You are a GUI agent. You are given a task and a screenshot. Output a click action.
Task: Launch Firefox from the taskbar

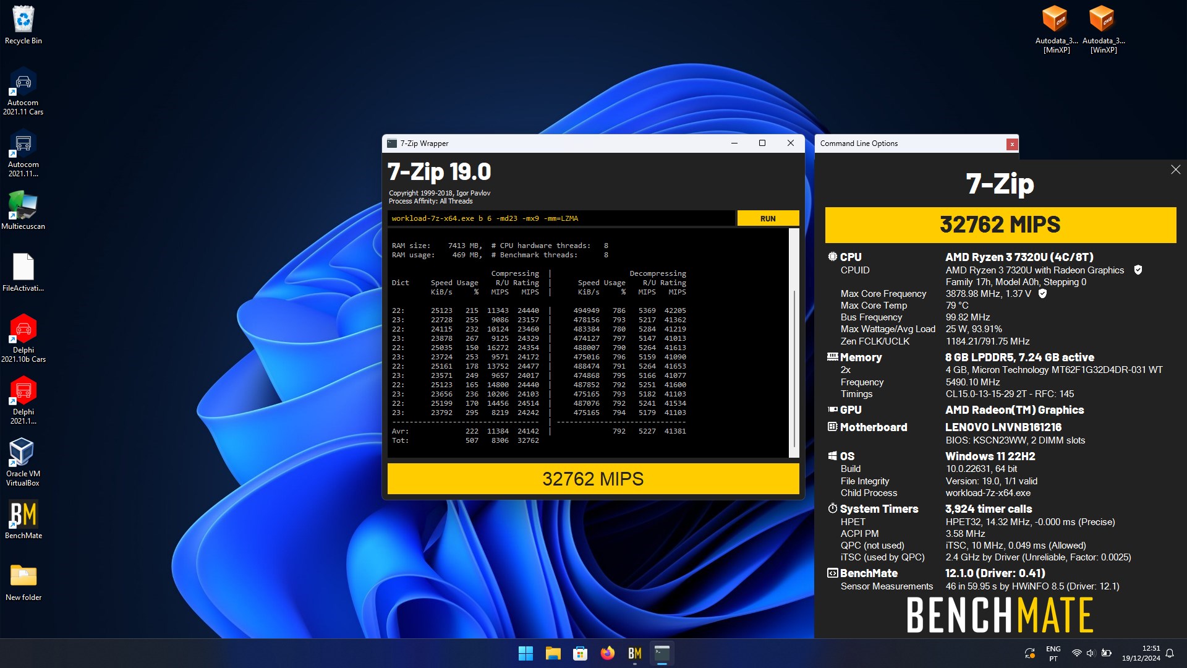607,653
